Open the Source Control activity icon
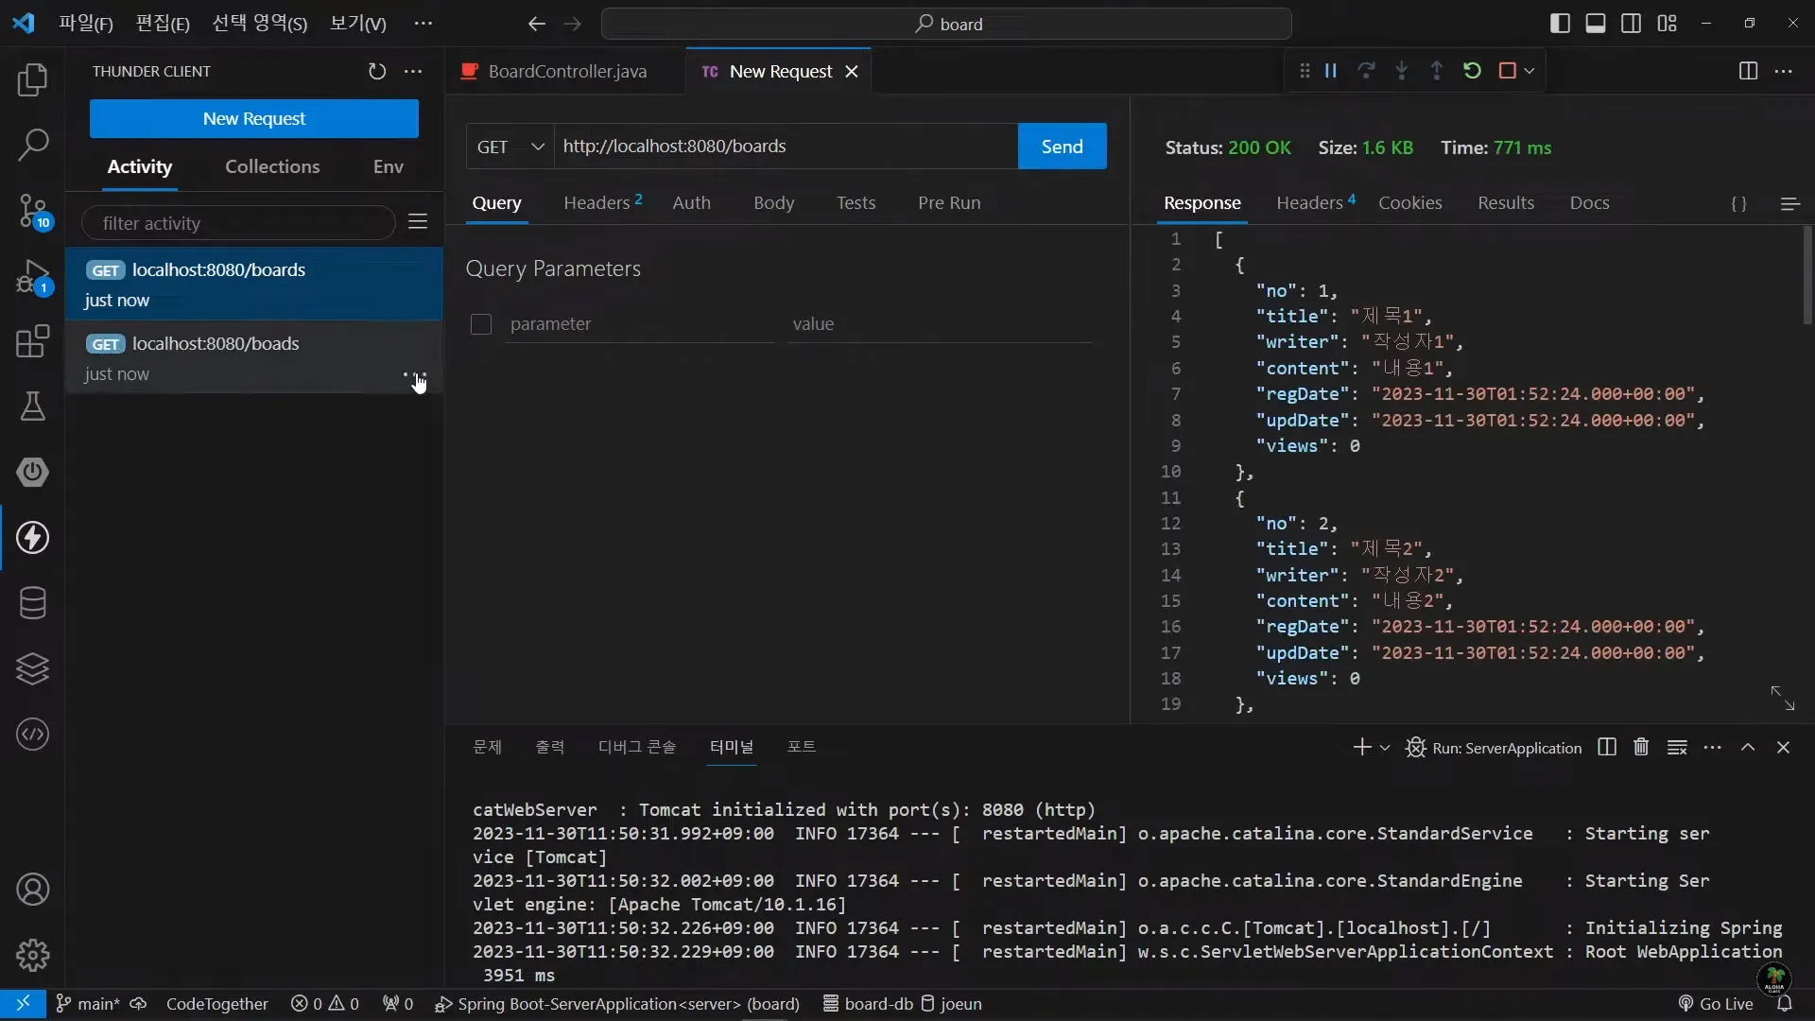This screenshot has width=1815, height=1021. click(x=33, y=210)
